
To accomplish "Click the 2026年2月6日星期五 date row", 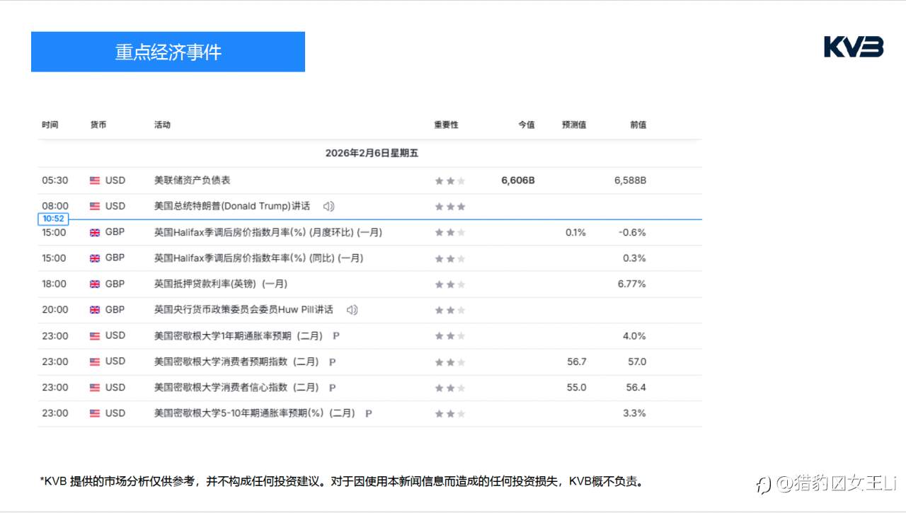I will [371, 153].
